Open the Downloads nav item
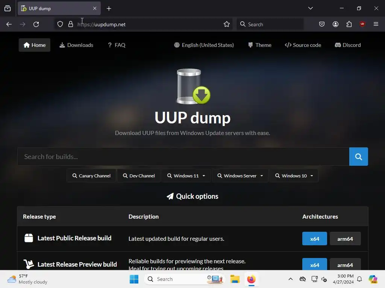385x288 pixels. (76, 45)
